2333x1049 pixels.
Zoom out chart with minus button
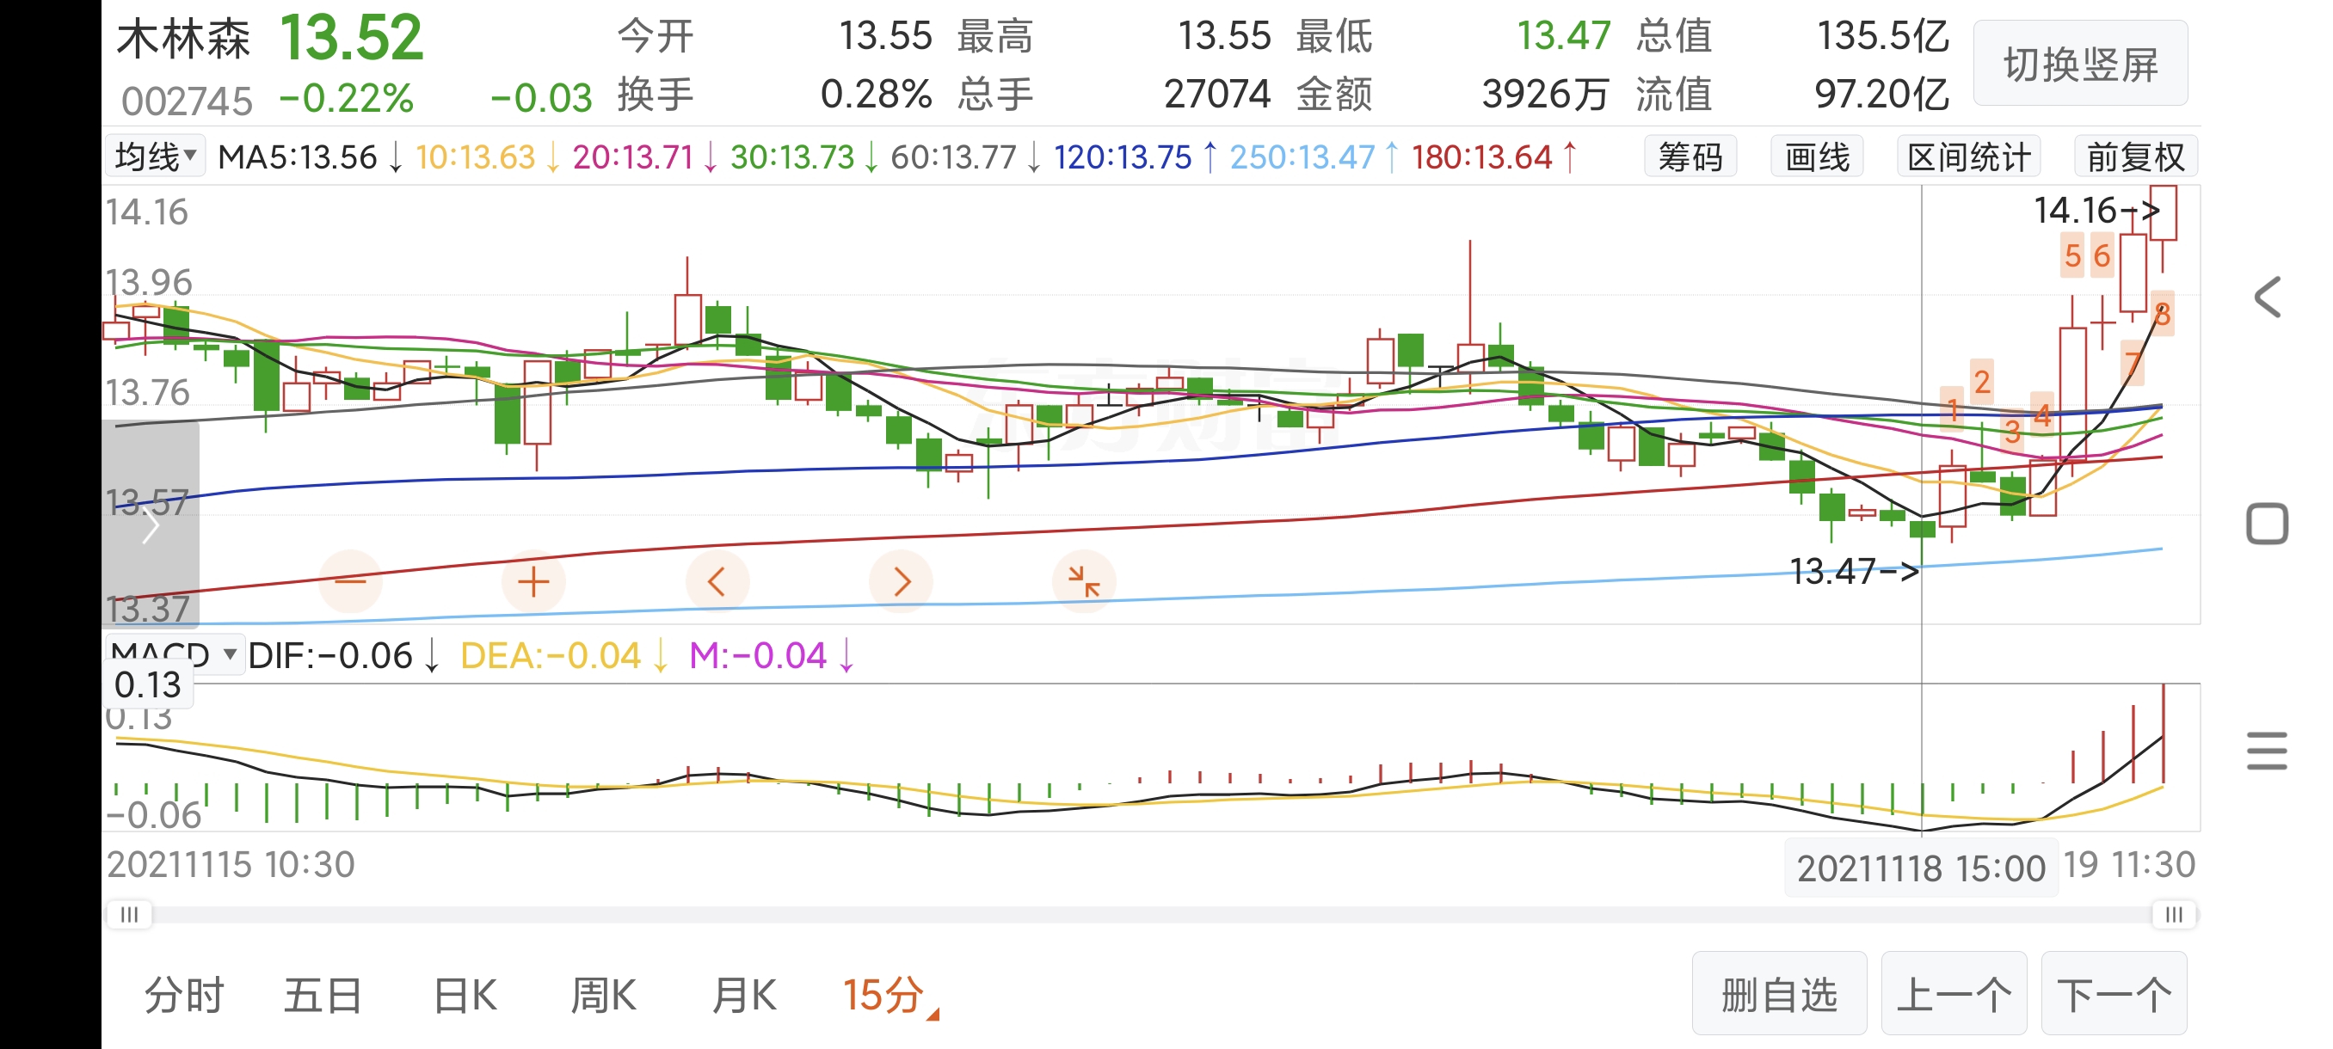[350, 581]
